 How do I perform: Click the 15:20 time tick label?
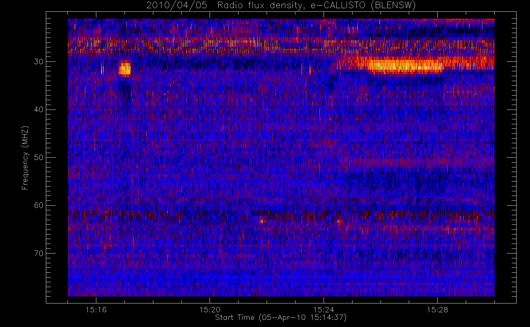coord(210,310)
